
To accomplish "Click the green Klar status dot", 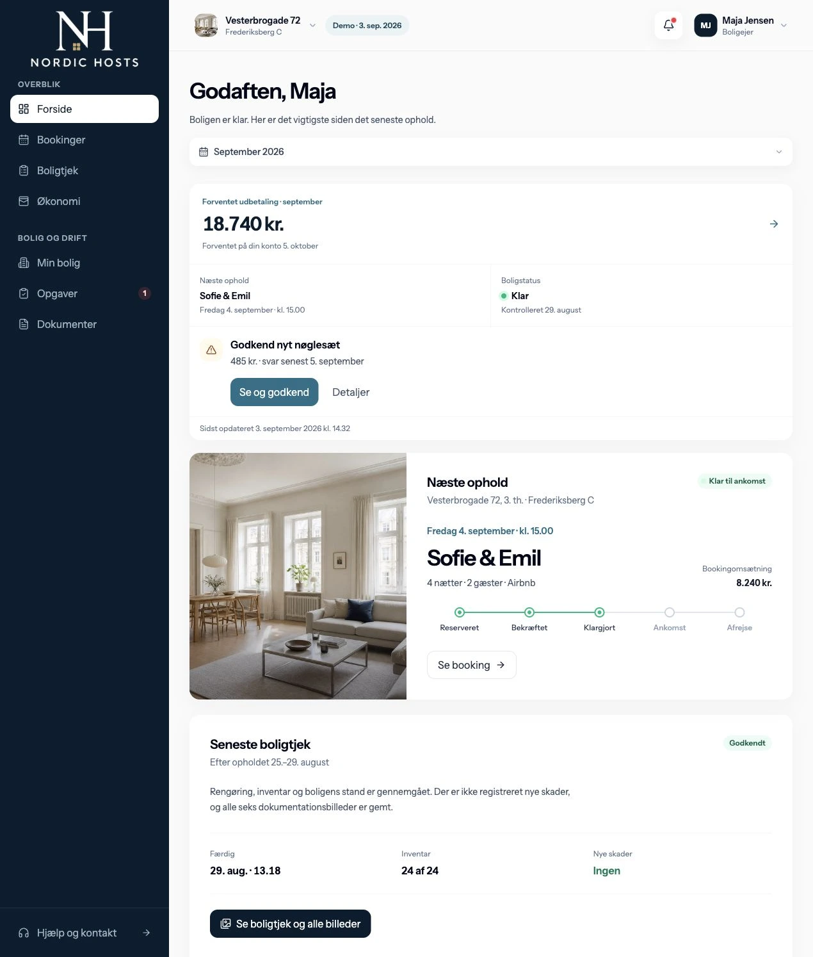I will coord(504,296).
